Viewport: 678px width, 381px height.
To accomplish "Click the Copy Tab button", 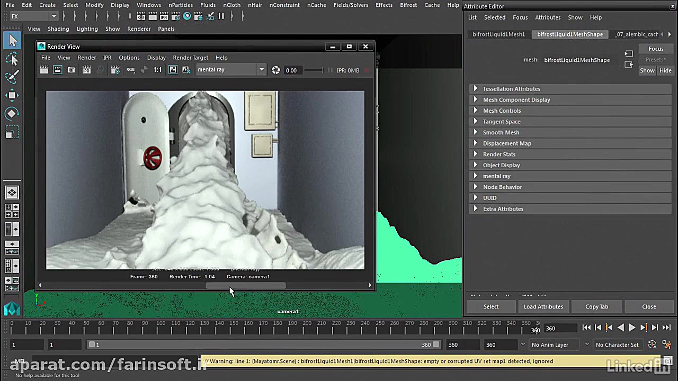I will [596, 307].
